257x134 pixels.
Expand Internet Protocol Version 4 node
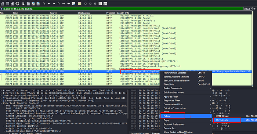tap(1, 96)
